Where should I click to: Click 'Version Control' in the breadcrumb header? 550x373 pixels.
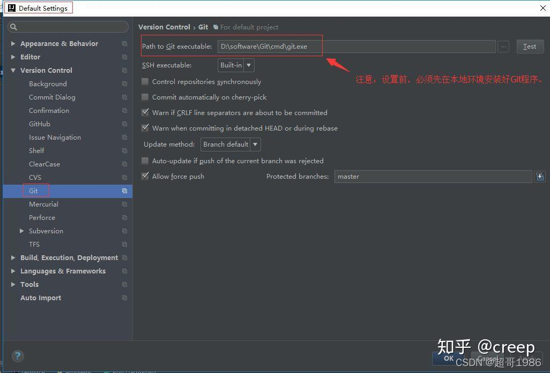pyautogui.click(x=164, y=27)
